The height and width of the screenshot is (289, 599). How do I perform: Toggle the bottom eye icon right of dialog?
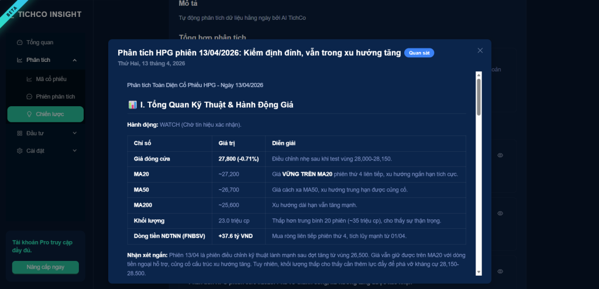(x=500, y=271)
